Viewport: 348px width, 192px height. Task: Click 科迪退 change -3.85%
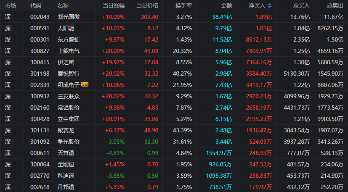point(116,176)
